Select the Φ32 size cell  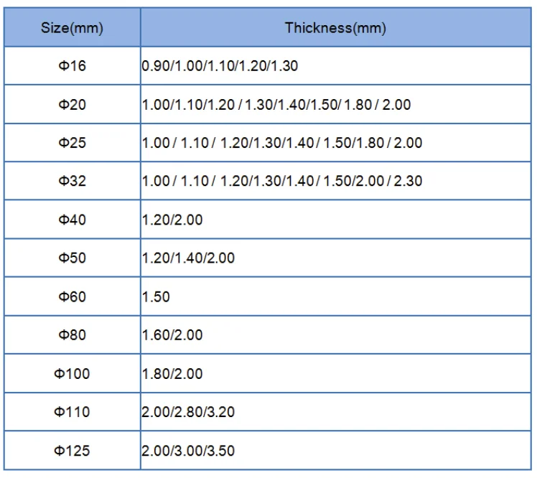[x=72, y=181]
